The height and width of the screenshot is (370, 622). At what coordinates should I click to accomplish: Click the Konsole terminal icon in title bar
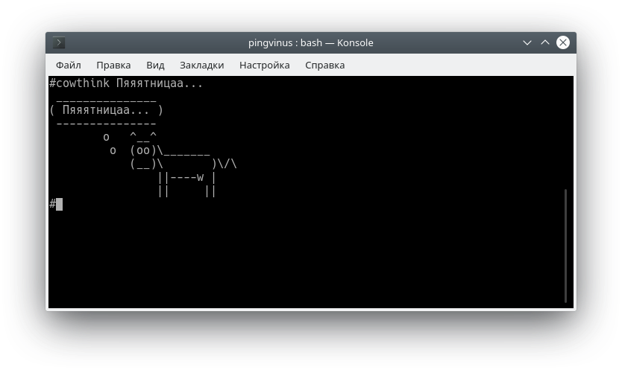pos(60,43)
